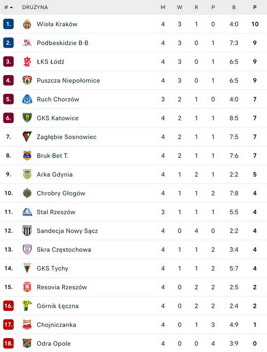This screenshot has height=352, width=267.
Task: Click the GKS Katowice team logo
Action: click(27, 118)
